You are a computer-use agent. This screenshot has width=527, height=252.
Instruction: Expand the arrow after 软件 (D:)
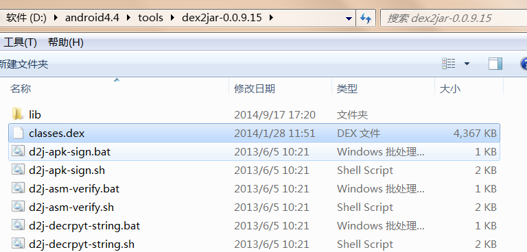point(55,17)
